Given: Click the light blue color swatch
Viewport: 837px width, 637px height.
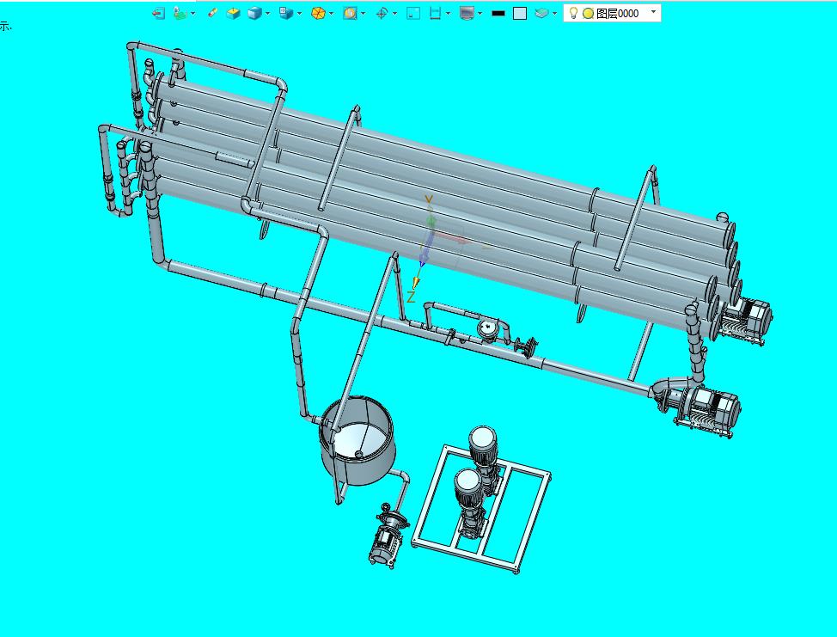Looking at the screenshot, I should pyautogui.click(x=519, y=14).
